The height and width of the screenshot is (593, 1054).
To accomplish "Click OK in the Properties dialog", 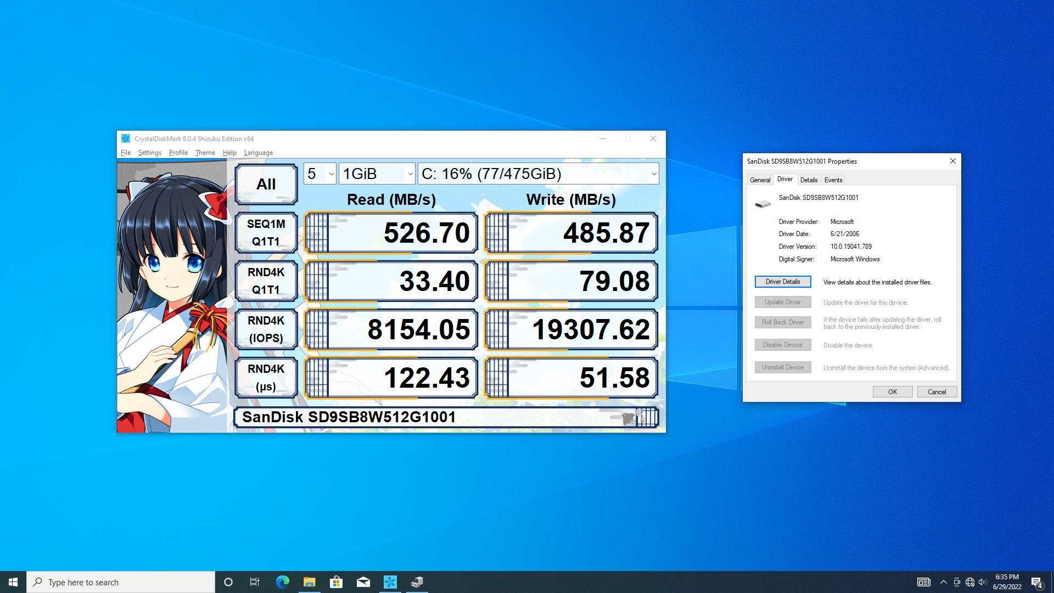I will [x=893, y=392].
